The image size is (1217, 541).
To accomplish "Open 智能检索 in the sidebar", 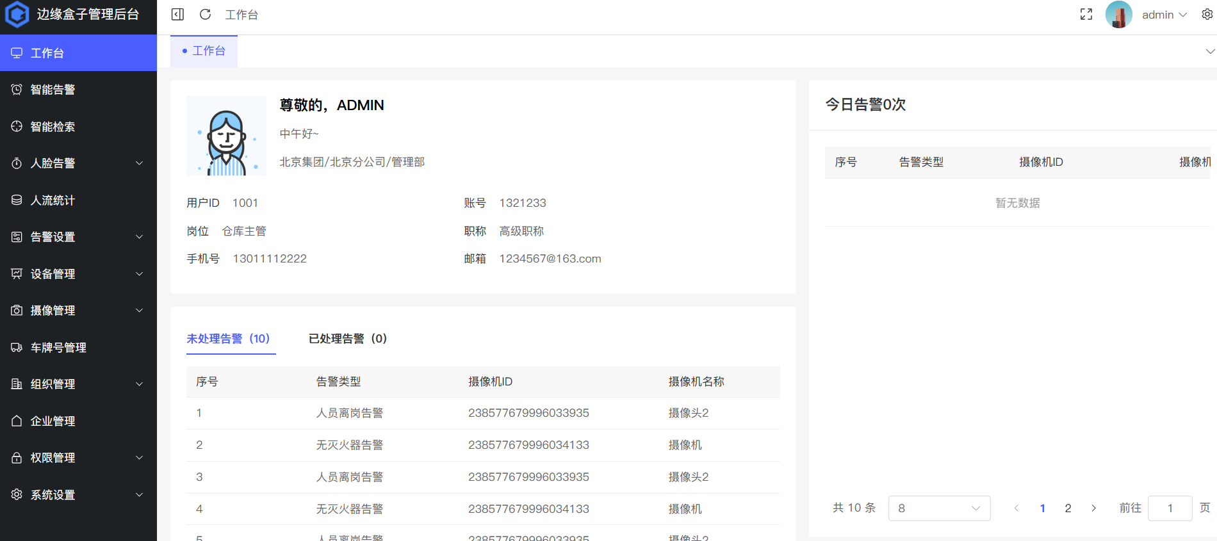I will (53, 127).
